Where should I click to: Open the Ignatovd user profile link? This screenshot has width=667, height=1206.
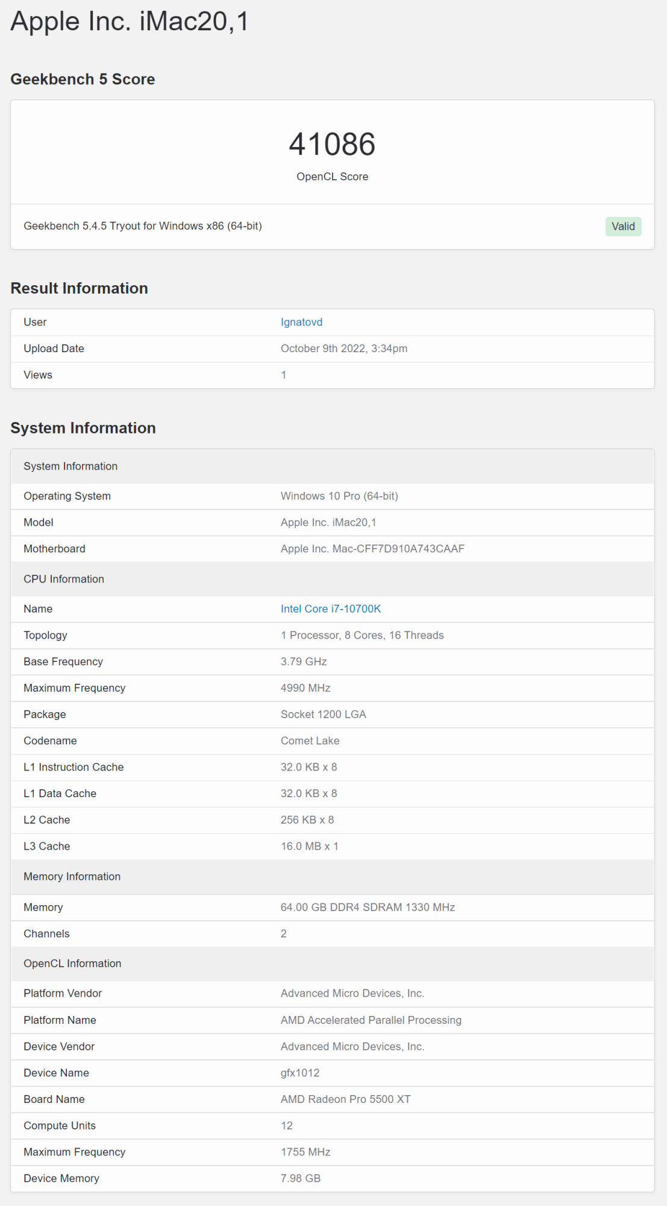[301, 322]
